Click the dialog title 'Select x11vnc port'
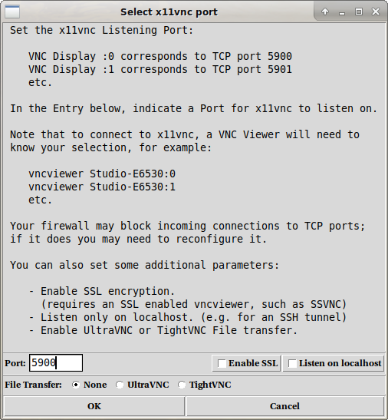 [169, 12]
